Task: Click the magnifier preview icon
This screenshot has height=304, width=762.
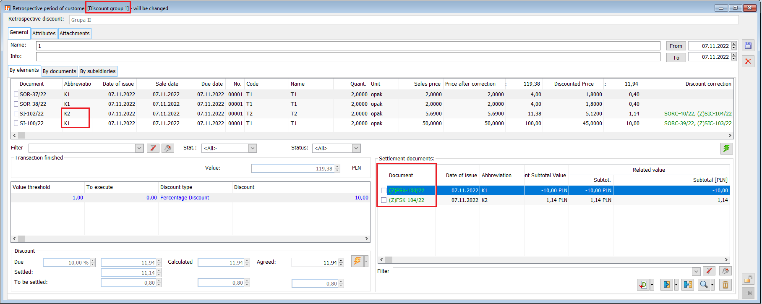Action: click(704, 285)
